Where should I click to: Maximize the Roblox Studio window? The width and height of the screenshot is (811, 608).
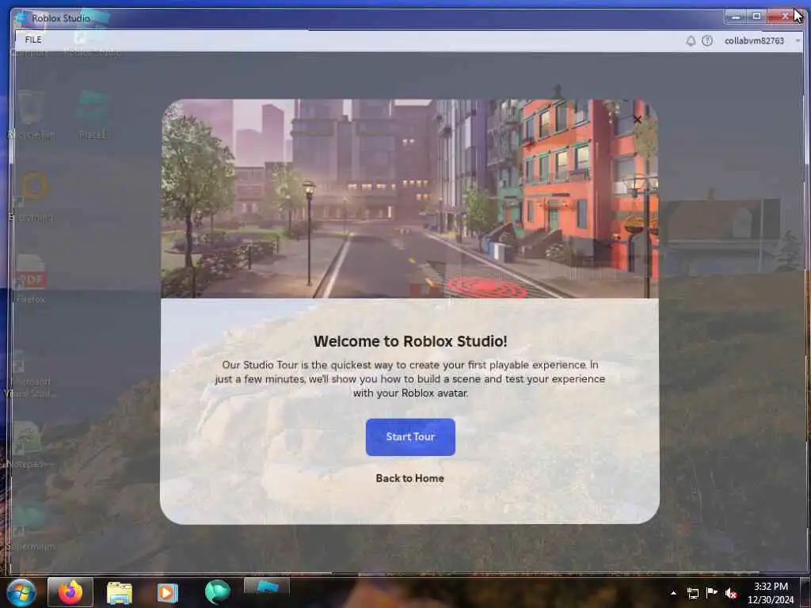pos(756,17)
